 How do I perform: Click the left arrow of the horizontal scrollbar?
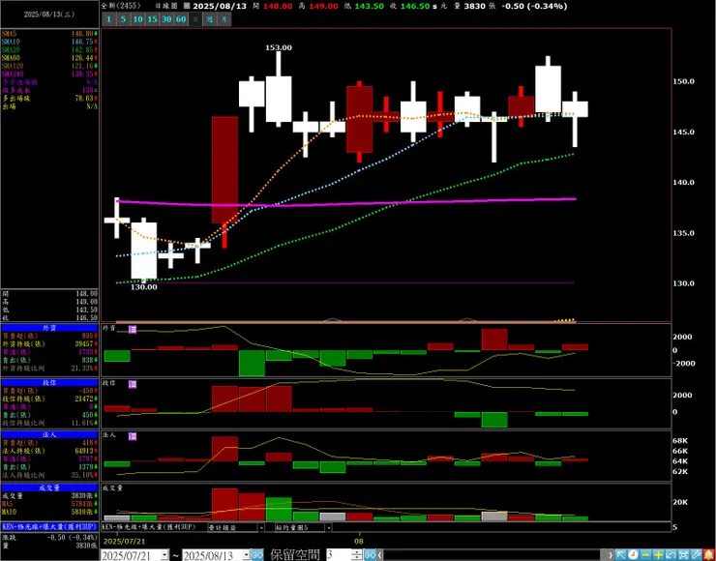click(380, 555)
